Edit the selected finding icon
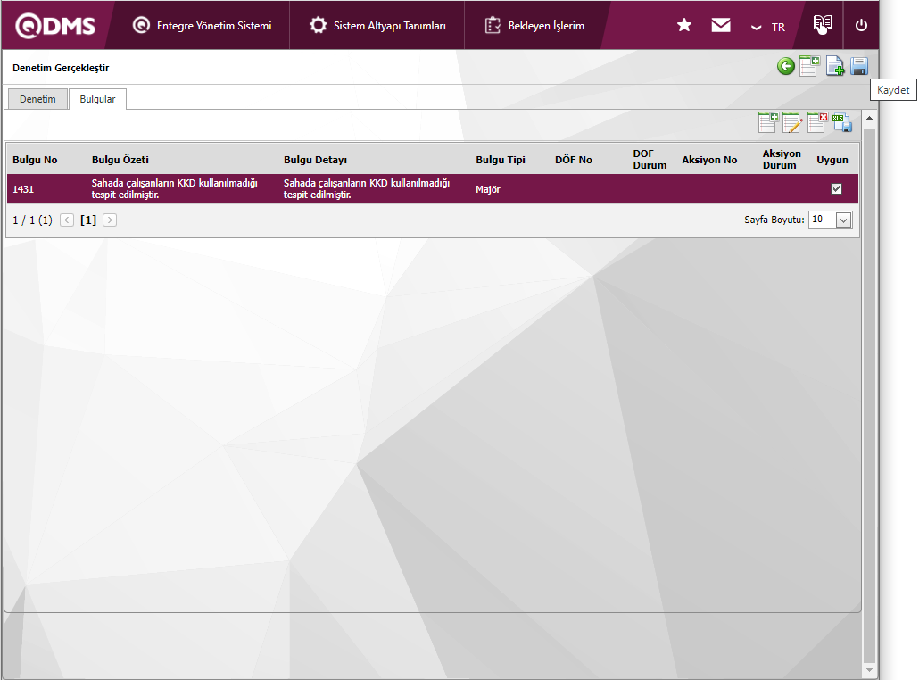Screen dimensions: 919x680 (x=792, y=122)
